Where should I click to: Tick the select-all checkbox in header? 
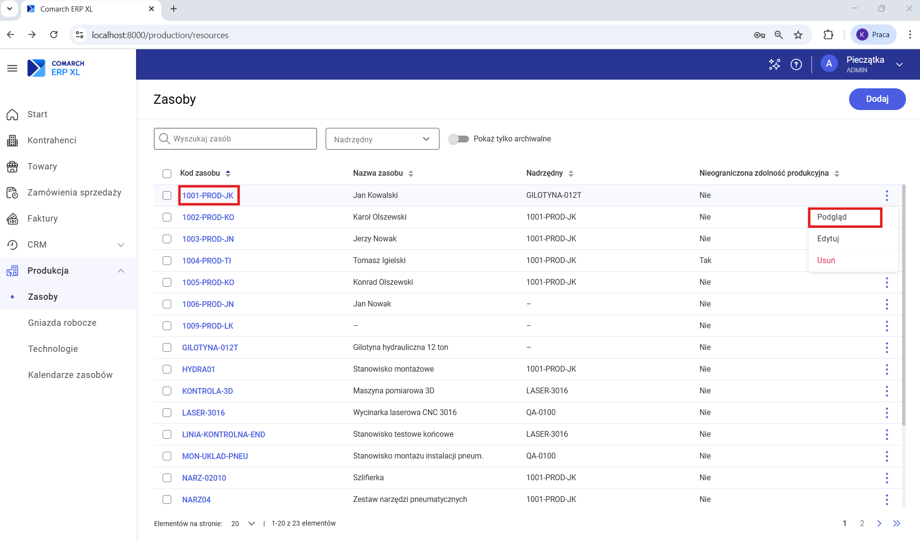click(167, 173)
